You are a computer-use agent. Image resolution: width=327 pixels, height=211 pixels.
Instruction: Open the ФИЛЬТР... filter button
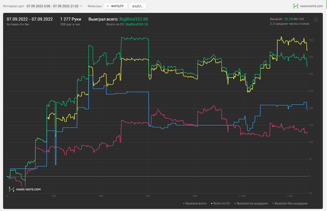[x=116, y=6]
